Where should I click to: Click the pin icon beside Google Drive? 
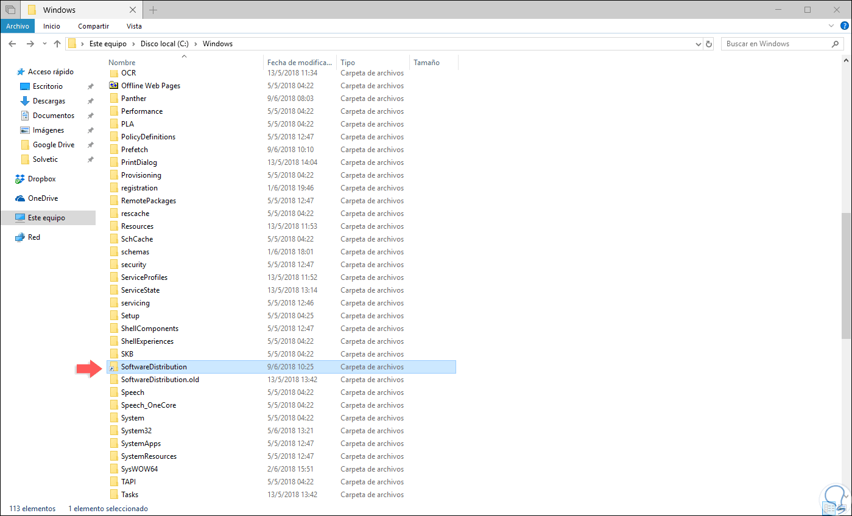click(91, 145)
